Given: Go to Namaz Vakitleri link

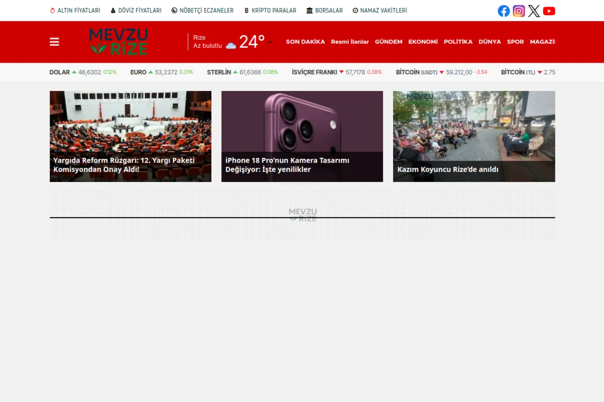Looking at the screenshot, I should 384,10.
